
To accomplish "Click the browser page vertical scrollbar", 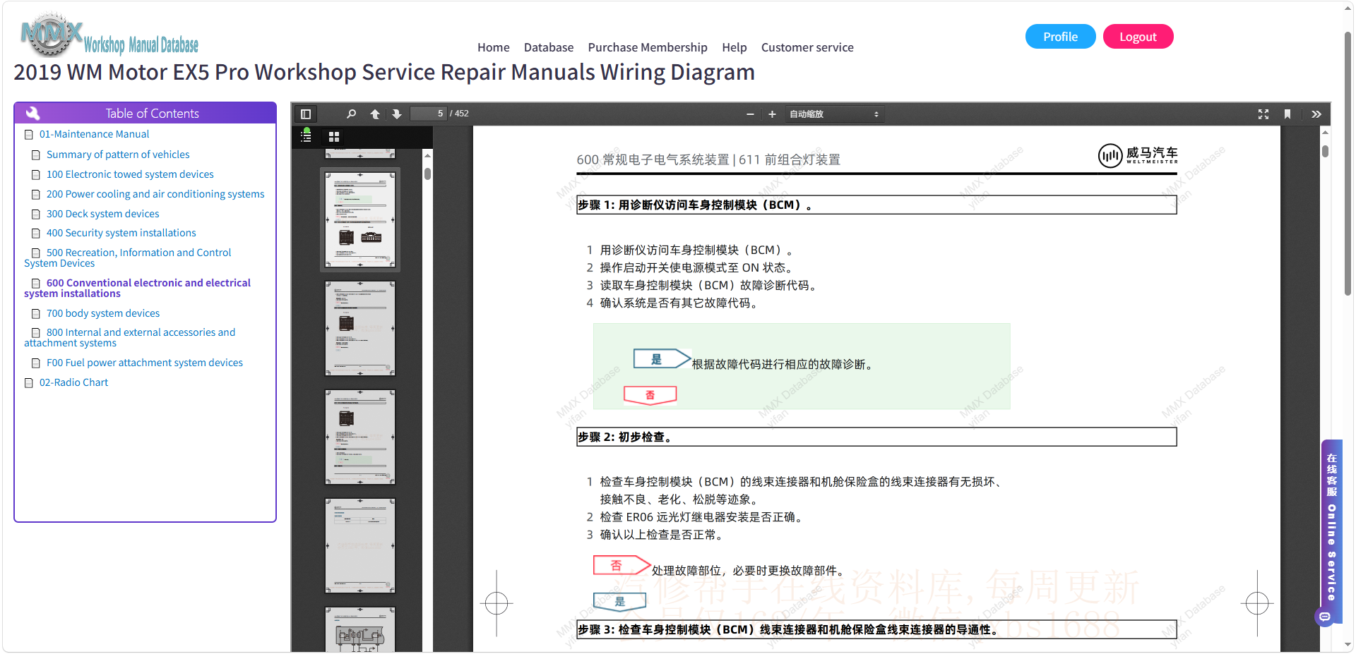I will 1348,162.
